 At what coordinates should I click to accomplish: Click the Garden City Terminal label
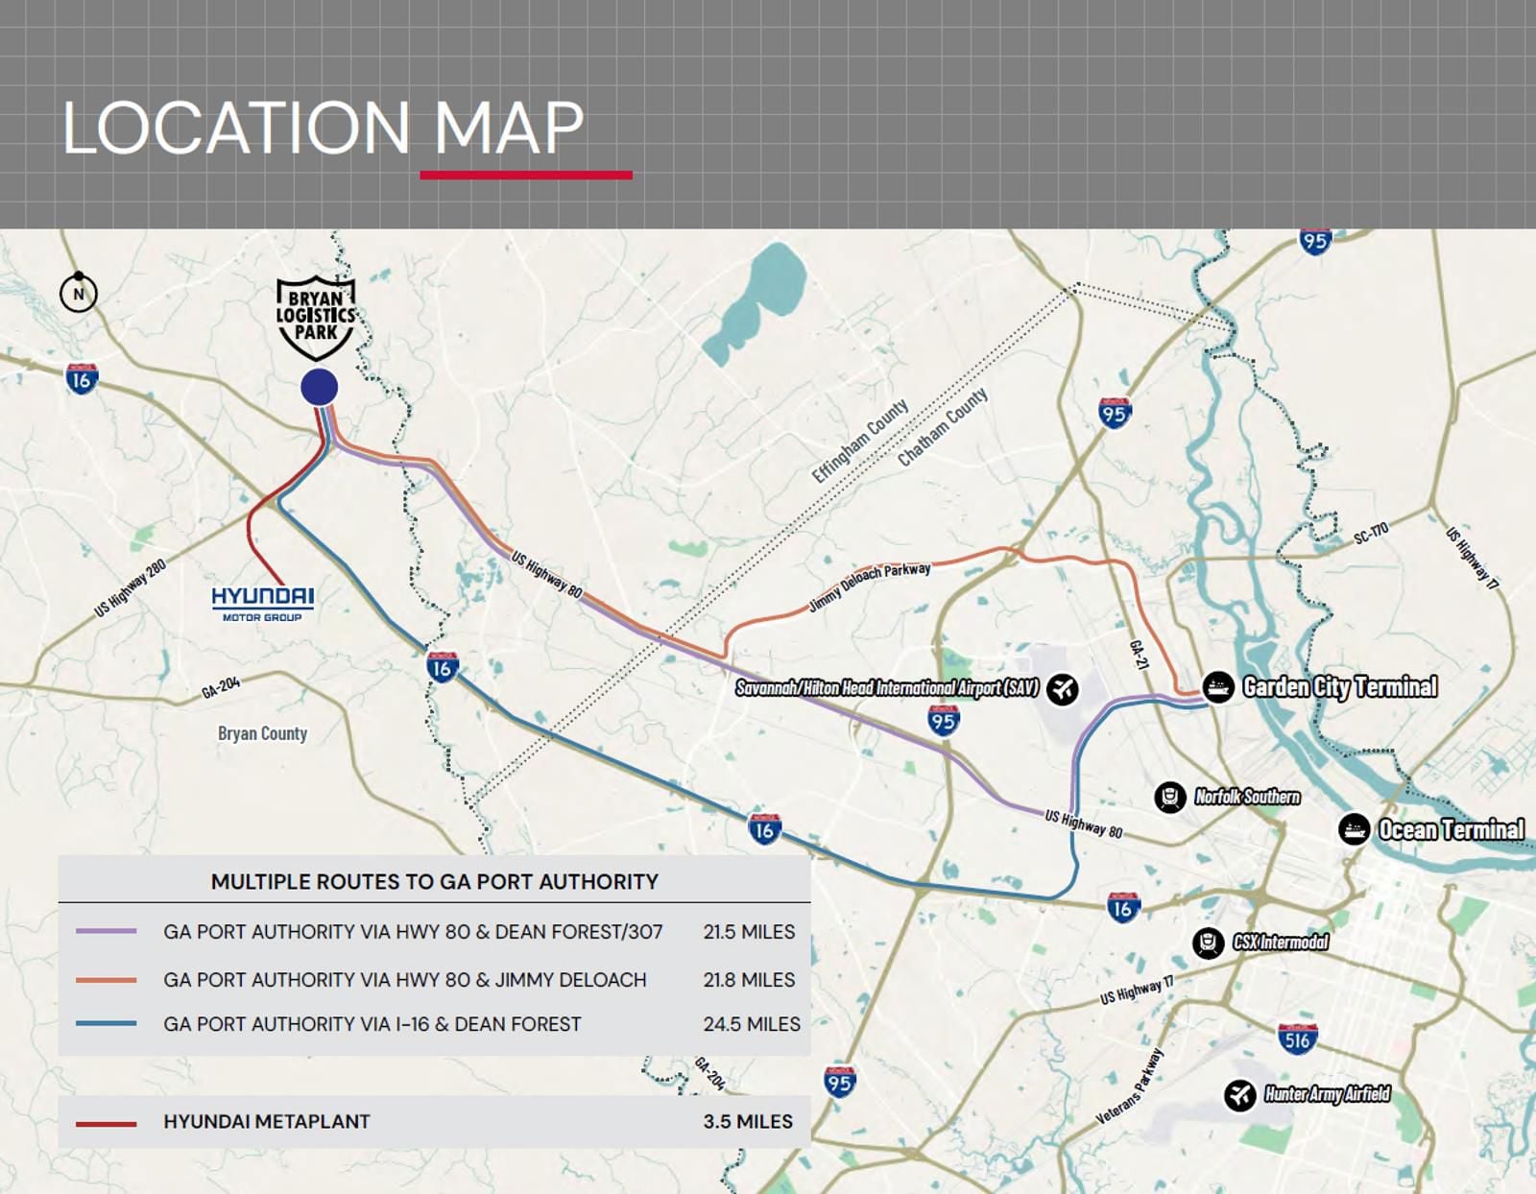coord(1339,685)
